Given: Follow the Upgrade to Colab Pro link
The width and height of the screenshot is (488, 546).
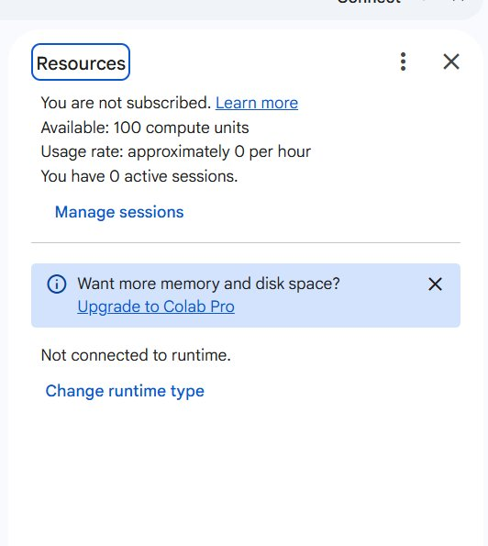Looking at the screenshot, I should [x=156, y=306].
